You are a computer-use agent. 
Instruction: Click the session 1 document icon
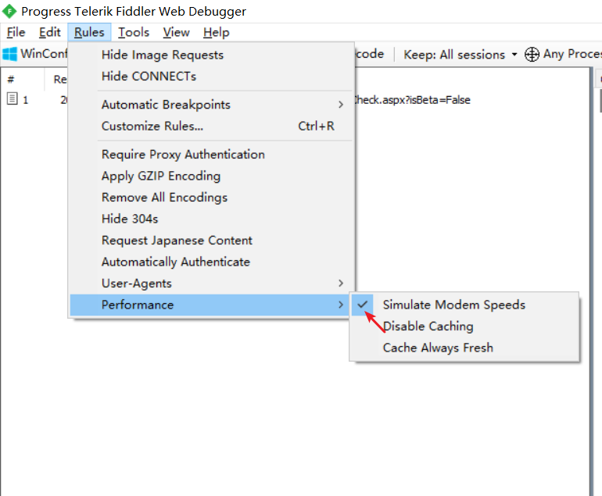(13, 99)
